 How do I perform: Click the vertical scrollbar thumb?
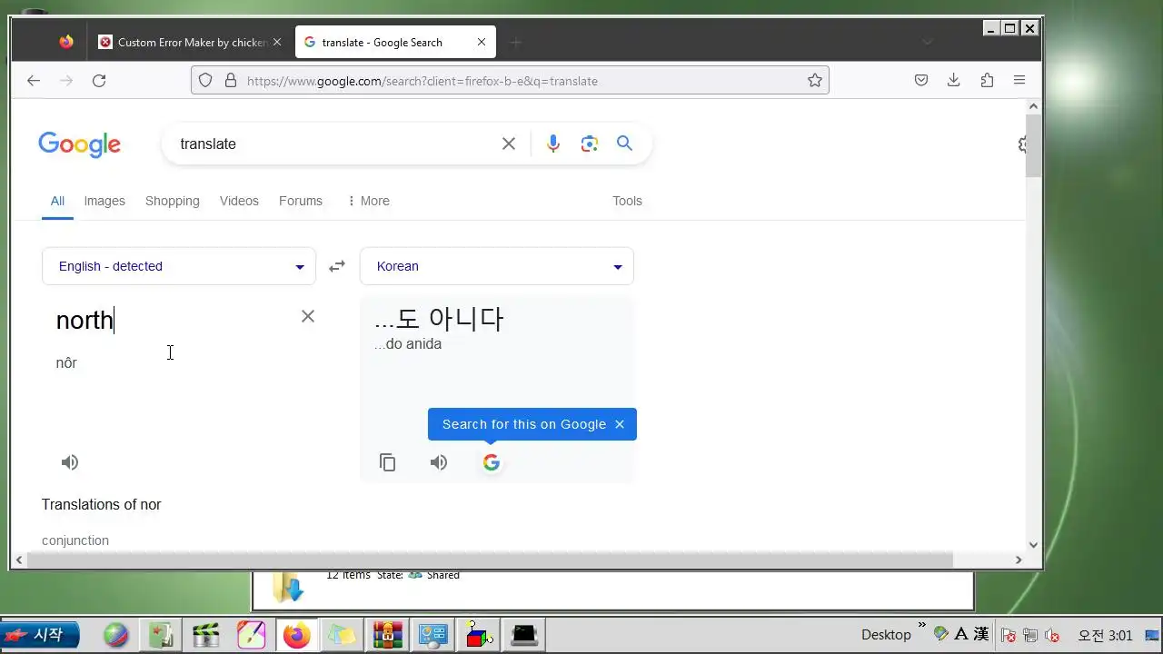pos(1033,145)
